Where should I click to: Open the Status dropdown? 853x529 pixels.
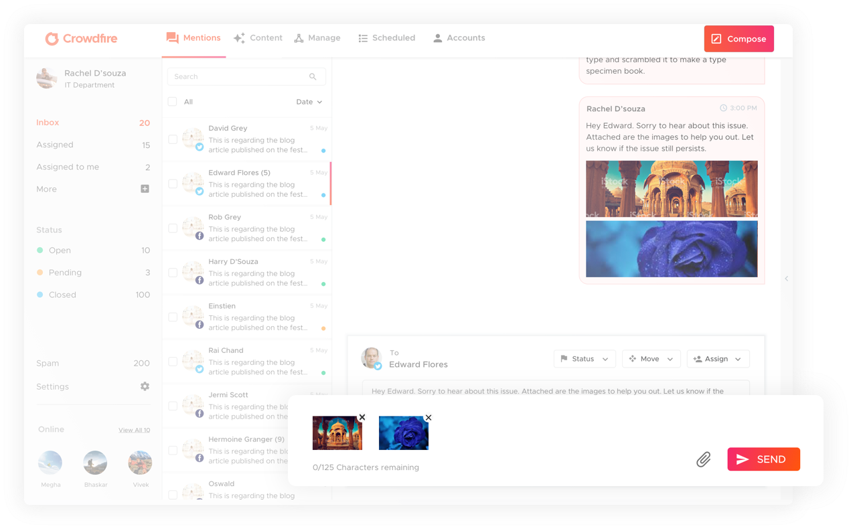[585, 359]
